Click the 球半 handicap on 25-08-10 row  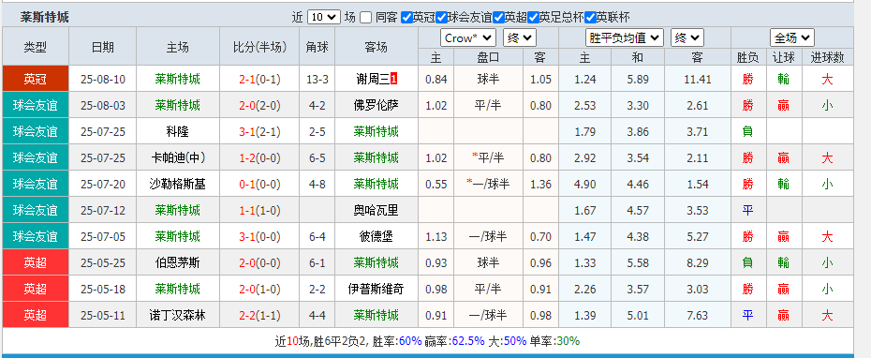click(x=488, y=79)
